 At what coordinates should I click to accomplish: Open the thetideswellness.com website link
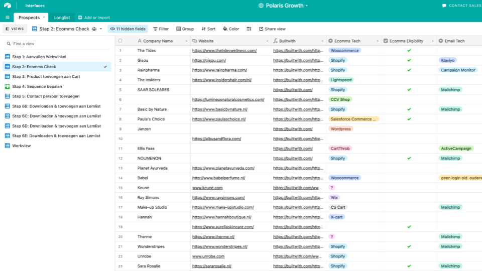coord(224,50)
